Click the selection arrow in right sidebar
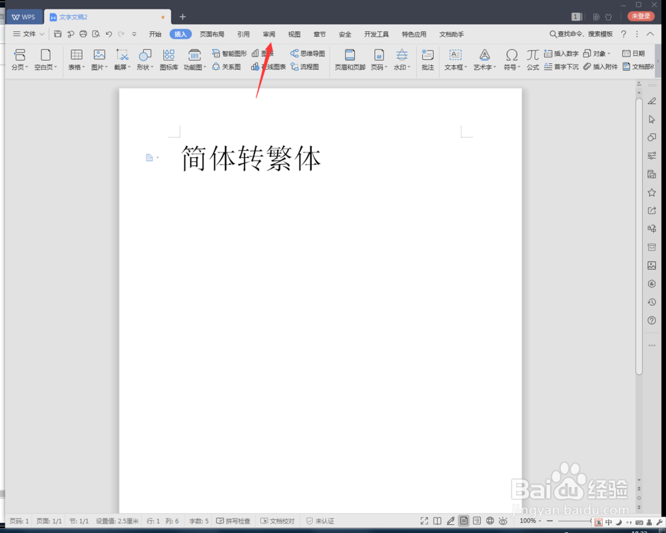 pyautogui.click(x=651, y=119)
